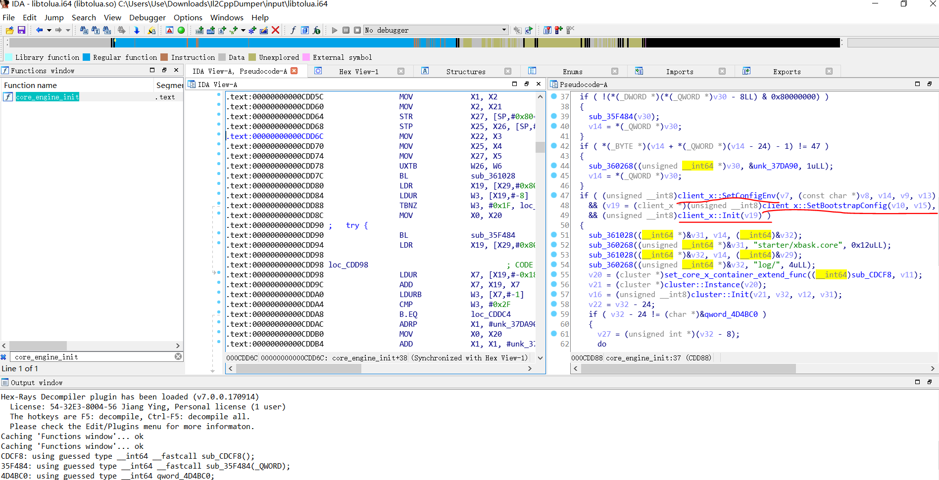Viewport: 939px width, 480px height.
Task: Clear the core_engine_init filter box
Action: point(178,356)
